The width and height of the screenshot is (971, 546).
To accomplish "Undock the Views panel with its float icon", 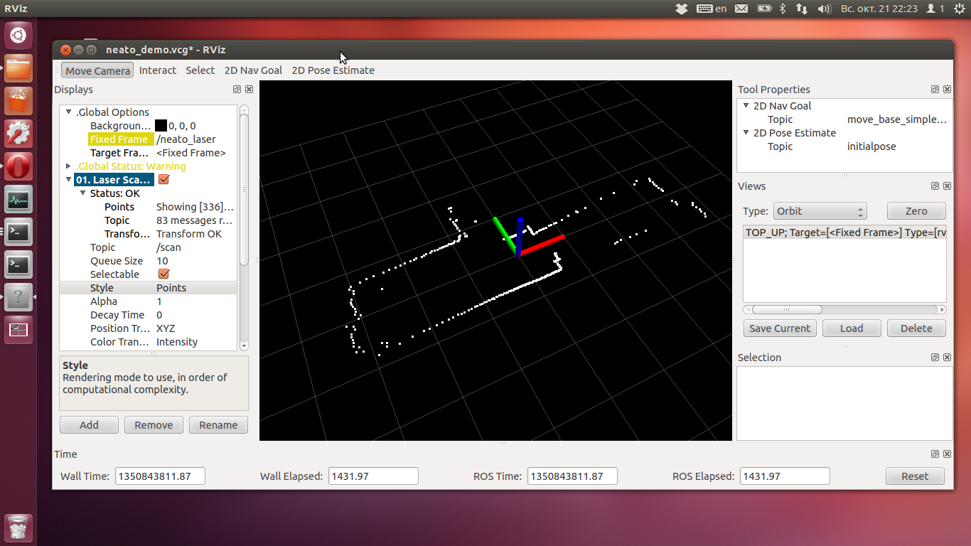I will click(935, 186).
